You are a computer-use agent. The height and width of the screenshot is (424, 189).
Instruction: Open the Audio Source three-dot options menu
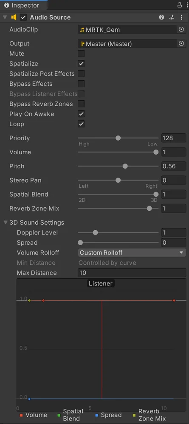[x=181, y=17]
